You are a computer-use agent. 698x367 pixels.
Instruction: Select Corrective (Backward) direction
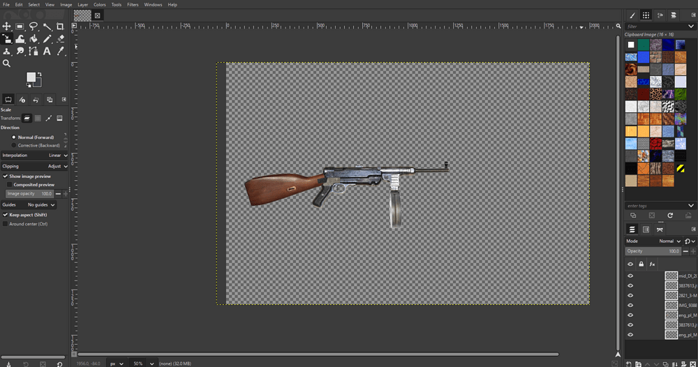14,145
